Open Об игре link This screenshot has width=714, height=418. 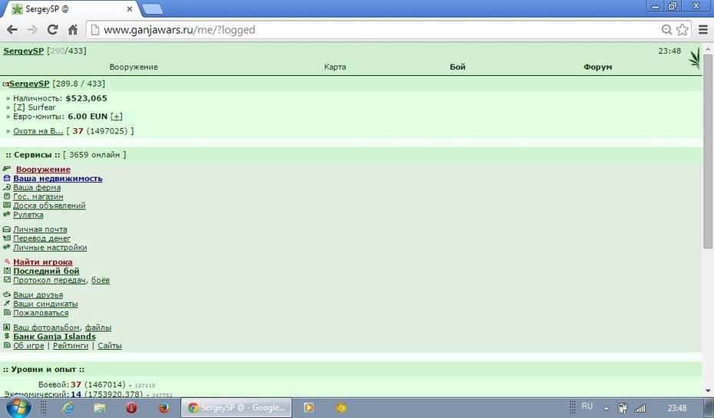tap(28, 346)
